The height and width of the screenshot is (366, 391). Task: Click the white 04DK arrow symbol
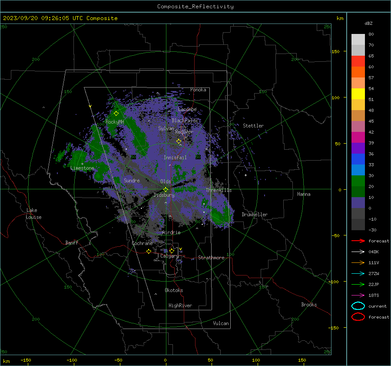point(358,252)
